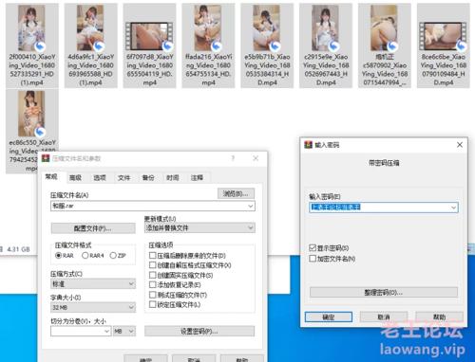Click the help question mark in archive dialog
The height and width of the screenshot is (362, 475).
(233, 158)
